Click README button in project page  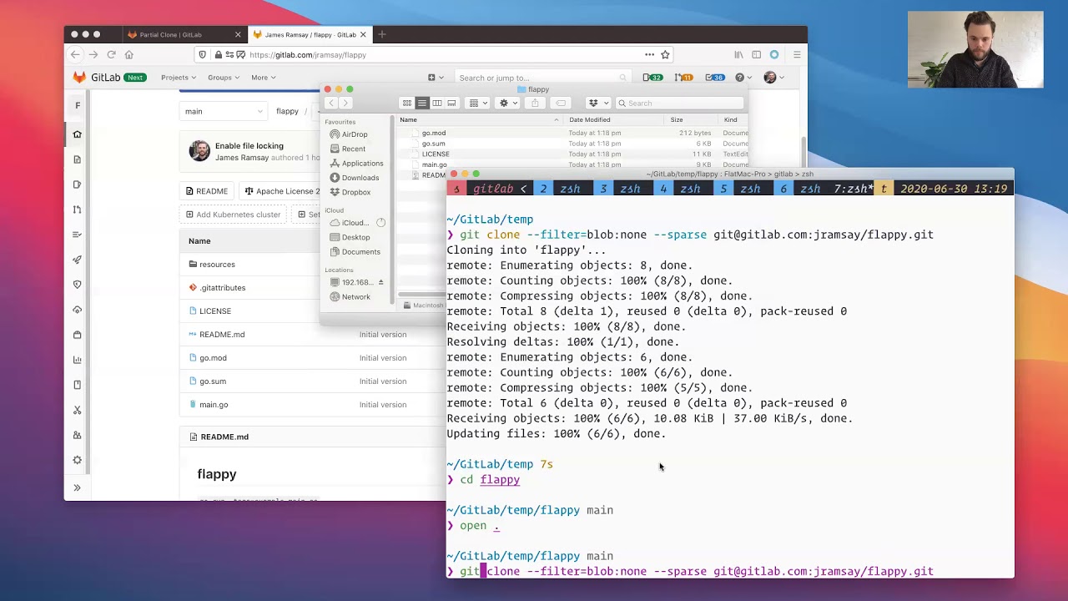pyautogui.click(x=206, y=191)
